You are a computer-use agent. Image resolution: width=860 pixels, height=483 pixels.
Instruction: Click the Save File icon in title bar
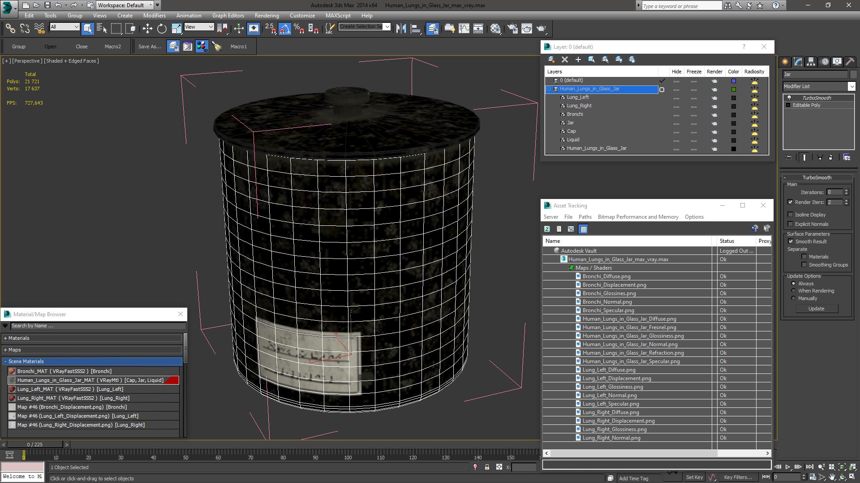pyautogui.click(x=47, y=5)
